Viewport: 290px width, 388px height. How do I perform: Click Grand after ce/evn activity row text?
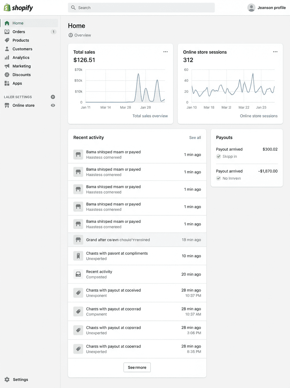pyautogui.click(x=118, y=240)
